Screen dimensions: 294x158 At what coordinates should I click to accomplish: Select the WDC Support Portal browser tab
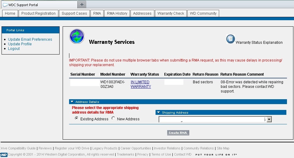39,5
